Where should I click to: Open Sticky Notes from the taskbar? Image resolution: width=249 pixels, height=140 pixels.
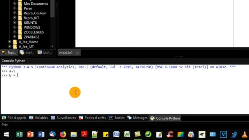tap(105, 135)
